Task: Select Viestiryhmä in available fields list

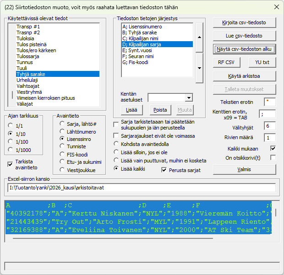Action: pos(29,92)
